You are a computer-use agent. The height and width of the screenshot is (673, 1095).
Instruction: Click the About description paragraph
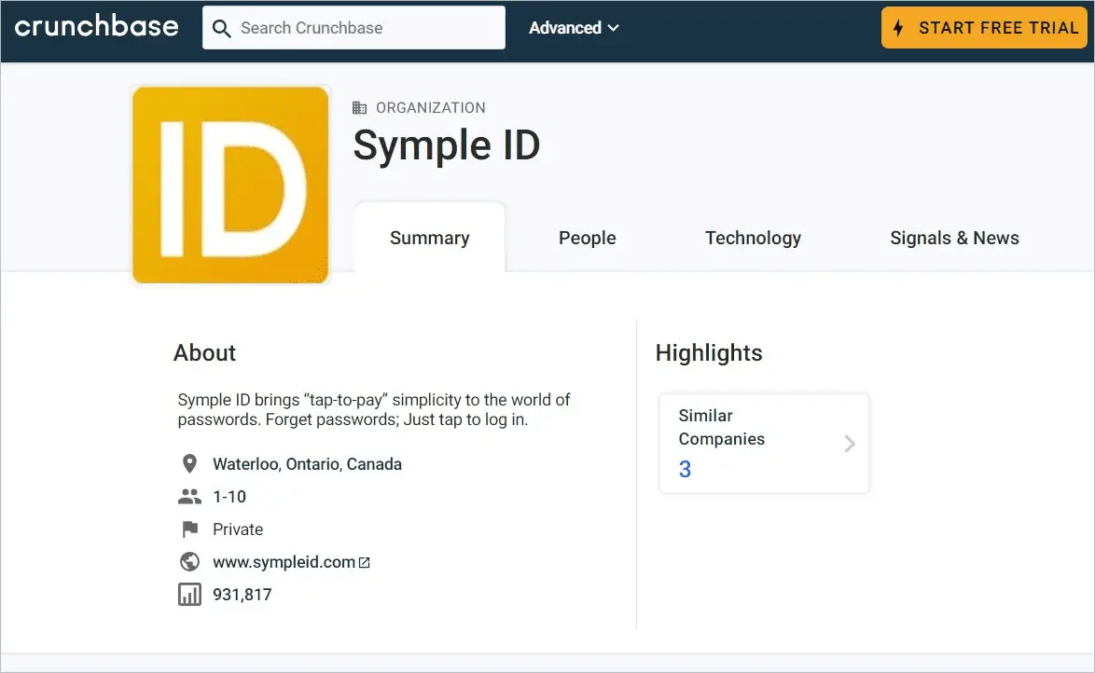pos(374,410)
